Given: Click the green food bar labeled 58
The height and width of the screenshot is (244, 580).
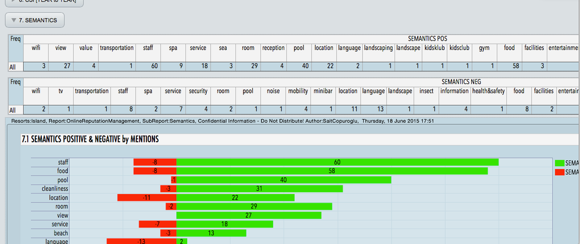Looking at the screenshot, I should coord(332,171).
